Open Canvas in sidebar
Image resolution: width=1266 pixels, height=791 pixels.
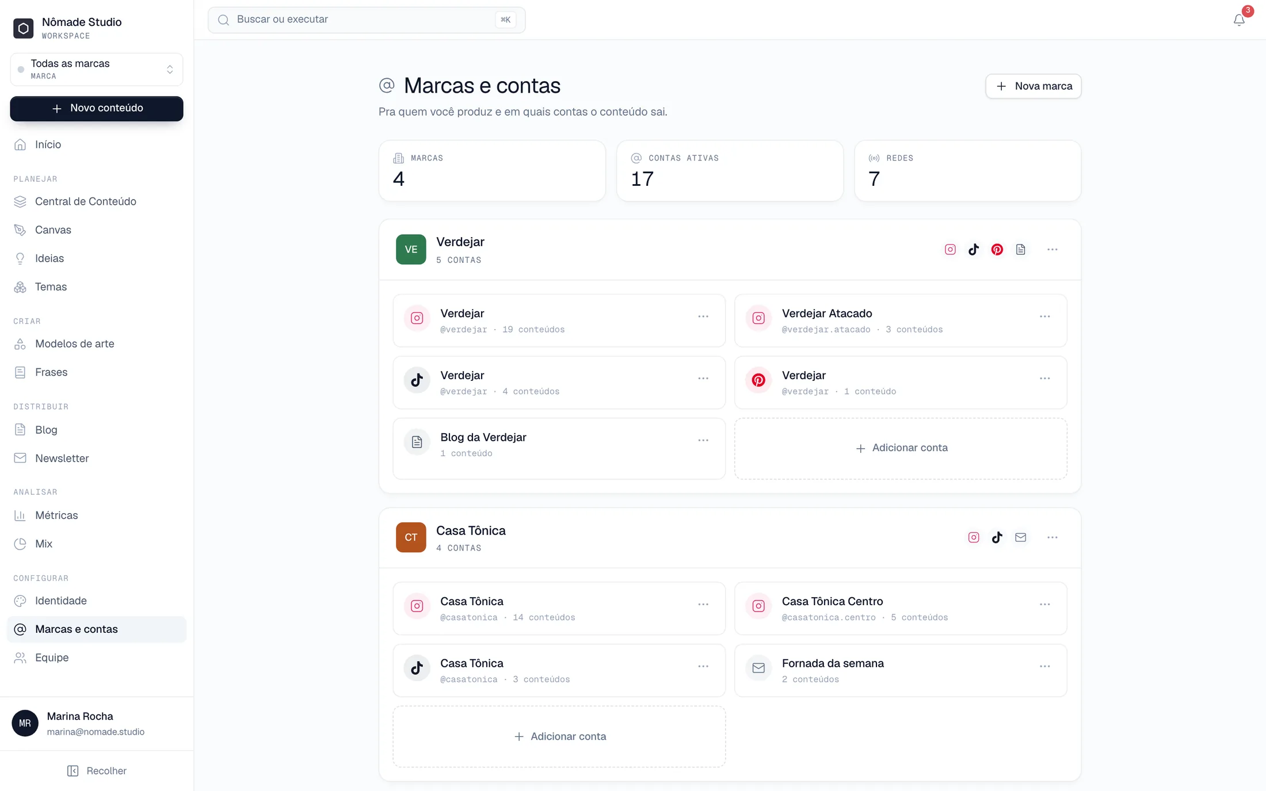[x=97, y=230]
